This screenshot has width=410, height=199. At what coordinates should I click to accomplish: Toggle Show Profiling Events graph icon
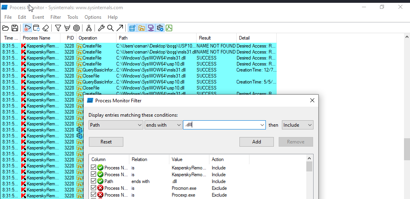coord(169,28)
